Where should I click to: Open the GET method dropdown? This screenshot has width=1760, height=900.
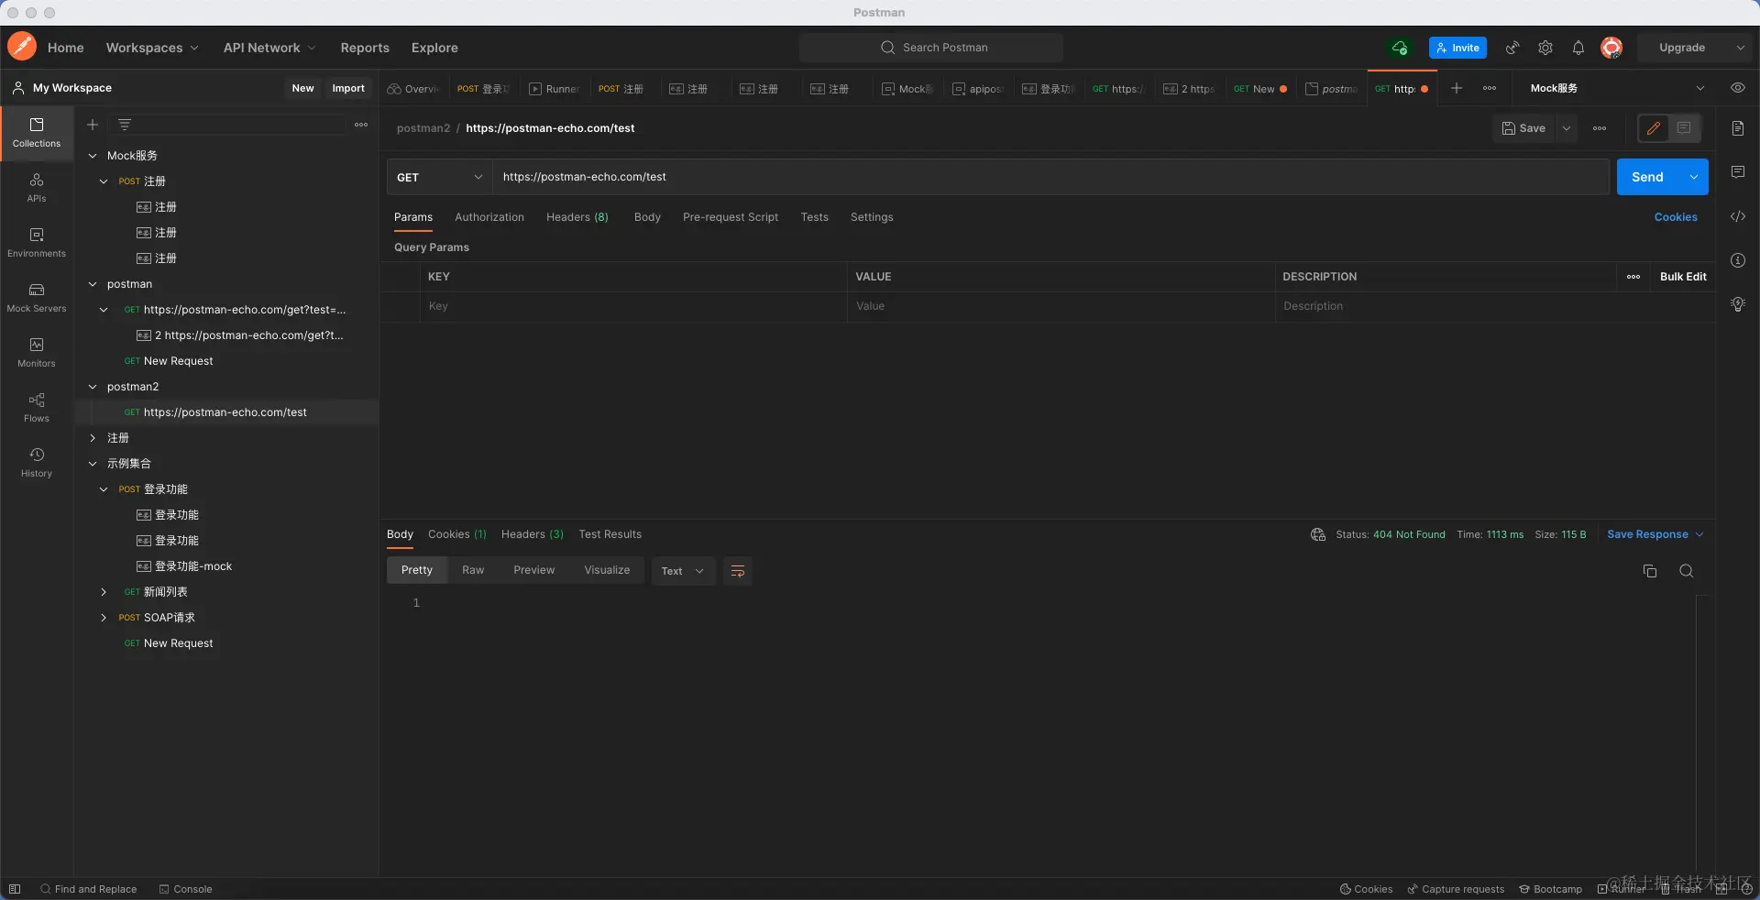click(x=439, y=177)
